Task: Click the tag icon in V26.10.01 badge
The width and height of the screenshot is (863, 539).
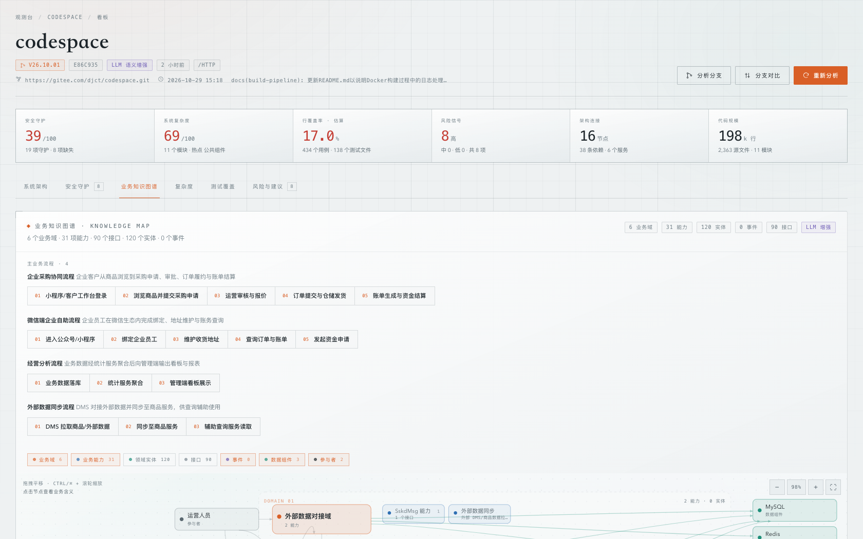Action: [23, 65]
